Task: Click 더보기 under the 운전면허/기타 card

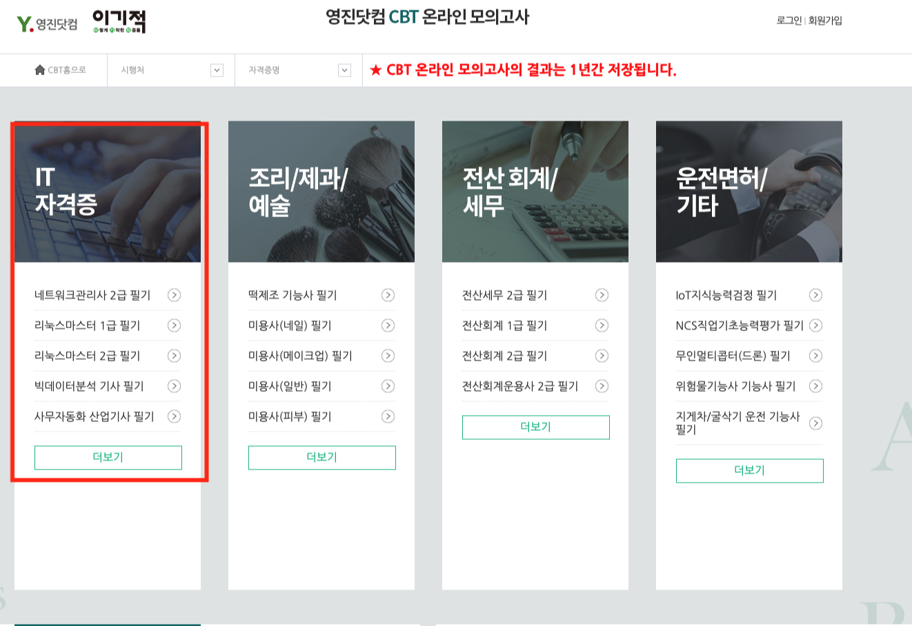Action: click(x=749, y=470)
